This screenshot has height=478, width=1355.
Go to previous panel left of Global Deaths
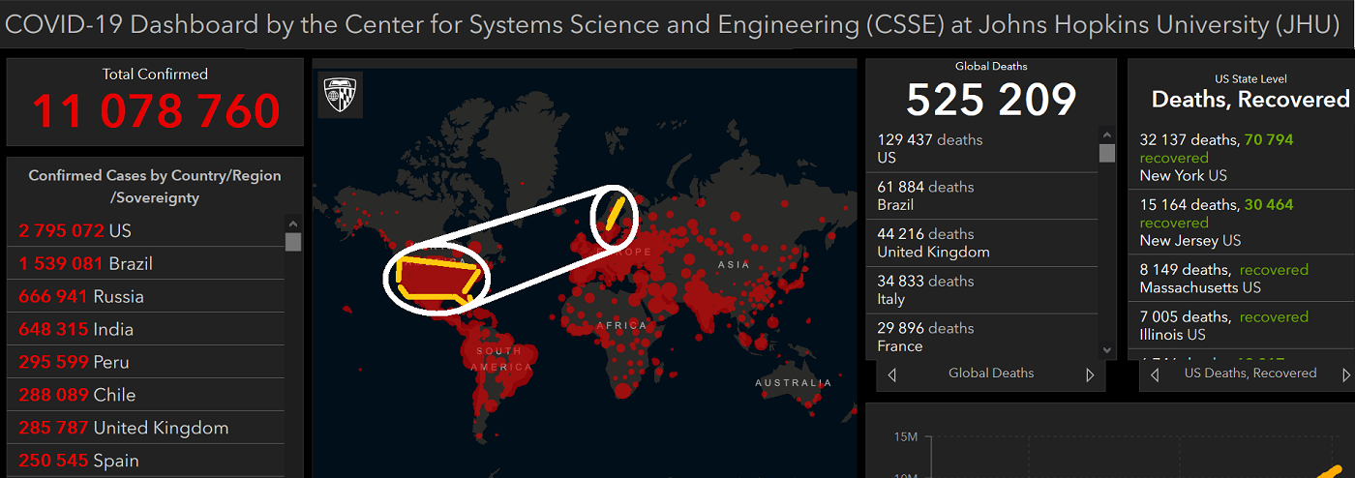891,374
